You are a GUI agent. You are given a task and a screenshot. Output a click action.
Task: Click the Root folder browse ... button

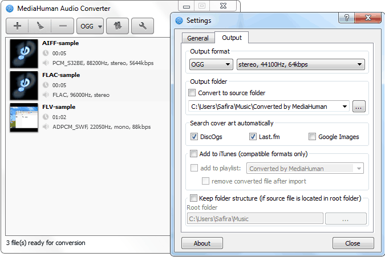(x=346, y=218)
